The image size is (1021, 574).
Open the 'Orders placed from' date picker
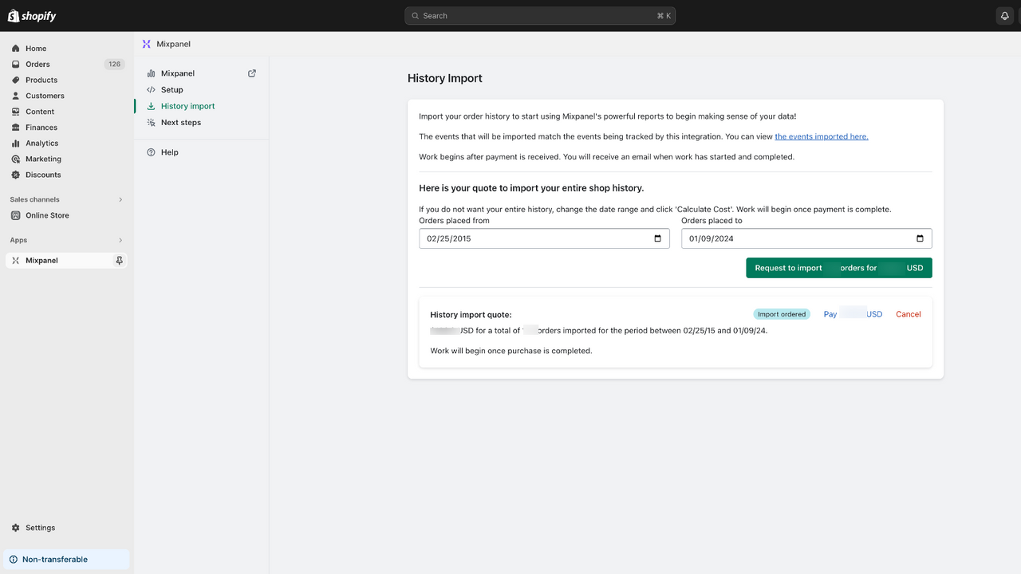[656, 238]
